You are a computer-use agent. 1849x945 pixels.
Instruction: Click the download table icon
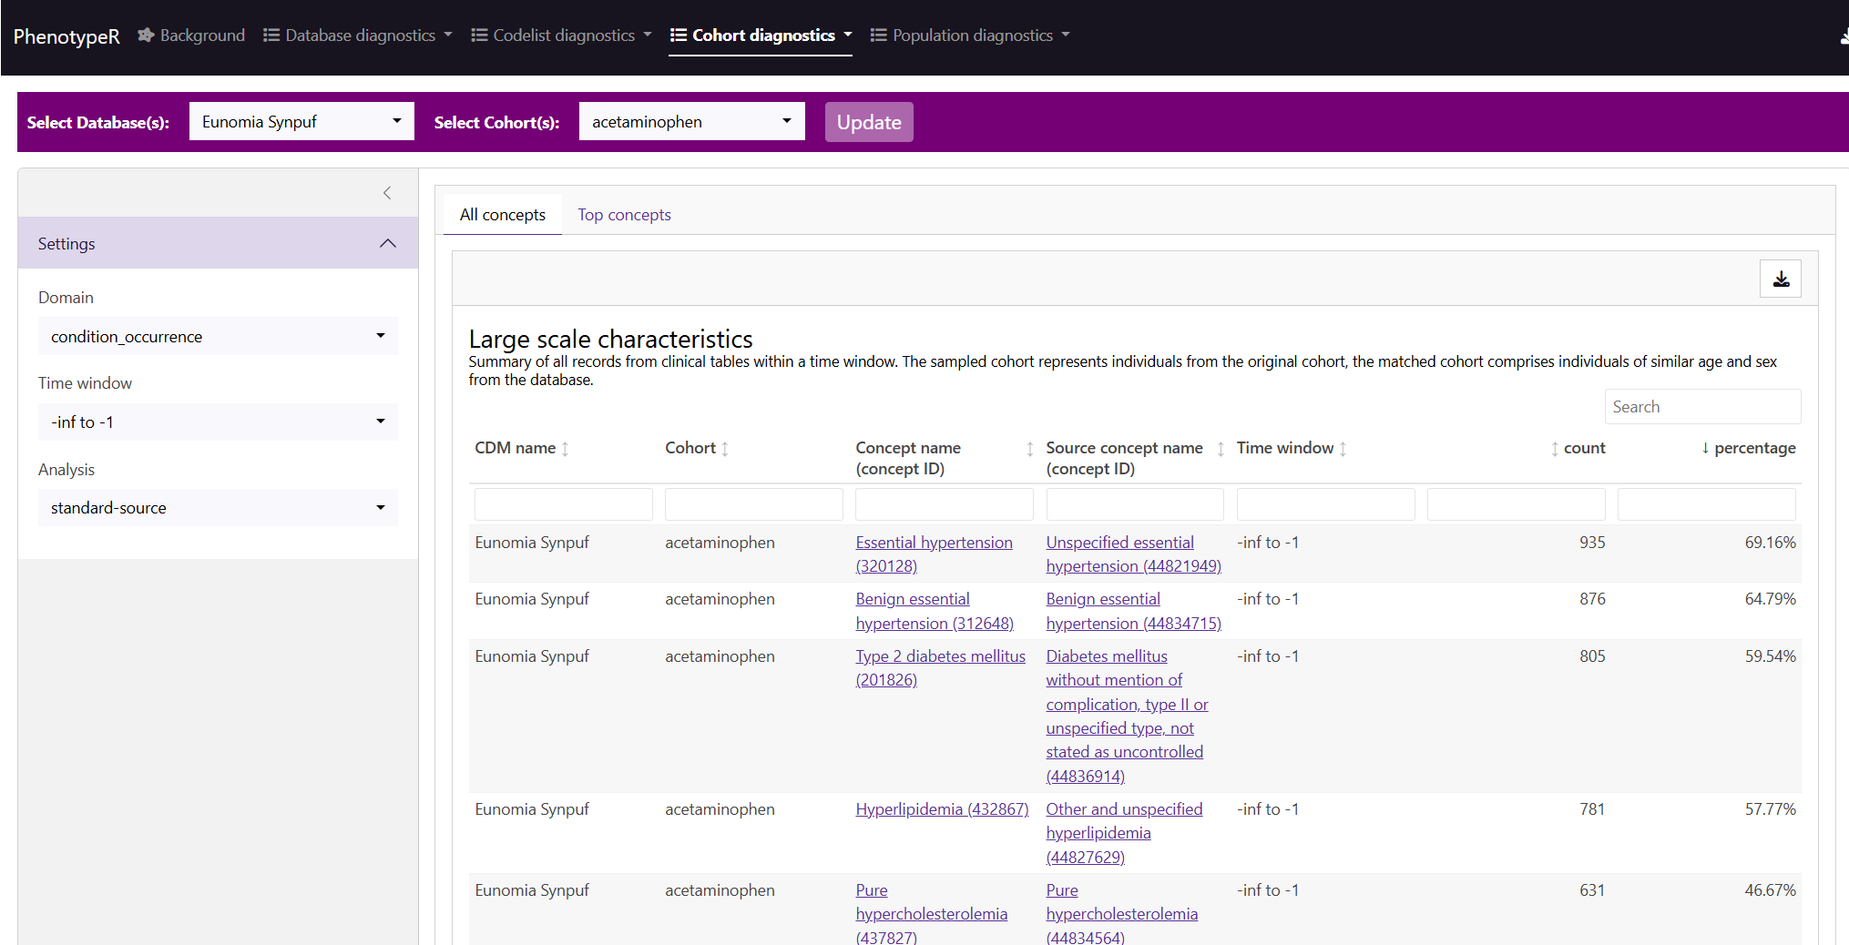(1780, 279)
